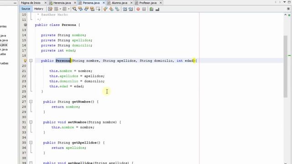Uncomment the selected code lines
292x164 pixels.
point(157,9)
